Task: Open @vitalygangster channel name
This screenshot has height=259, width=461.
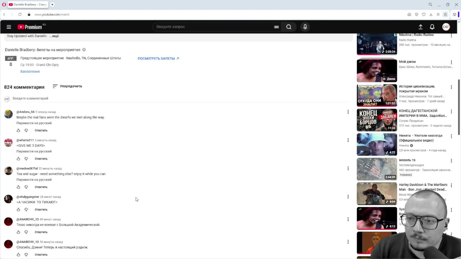Action: click(28, 197)
